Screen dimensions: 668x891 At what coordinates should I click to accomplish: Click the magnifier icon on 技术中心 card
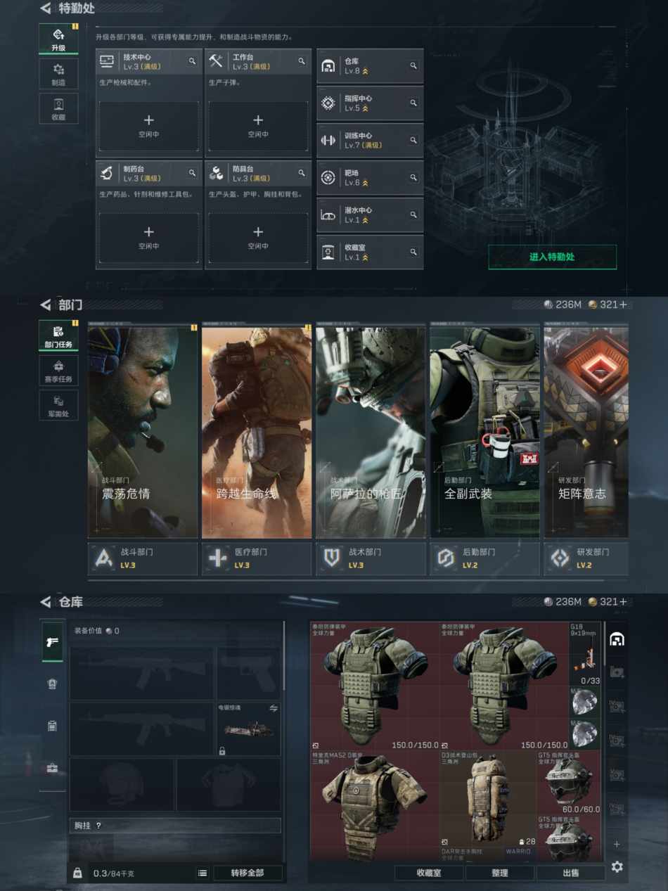pos(192,62)
